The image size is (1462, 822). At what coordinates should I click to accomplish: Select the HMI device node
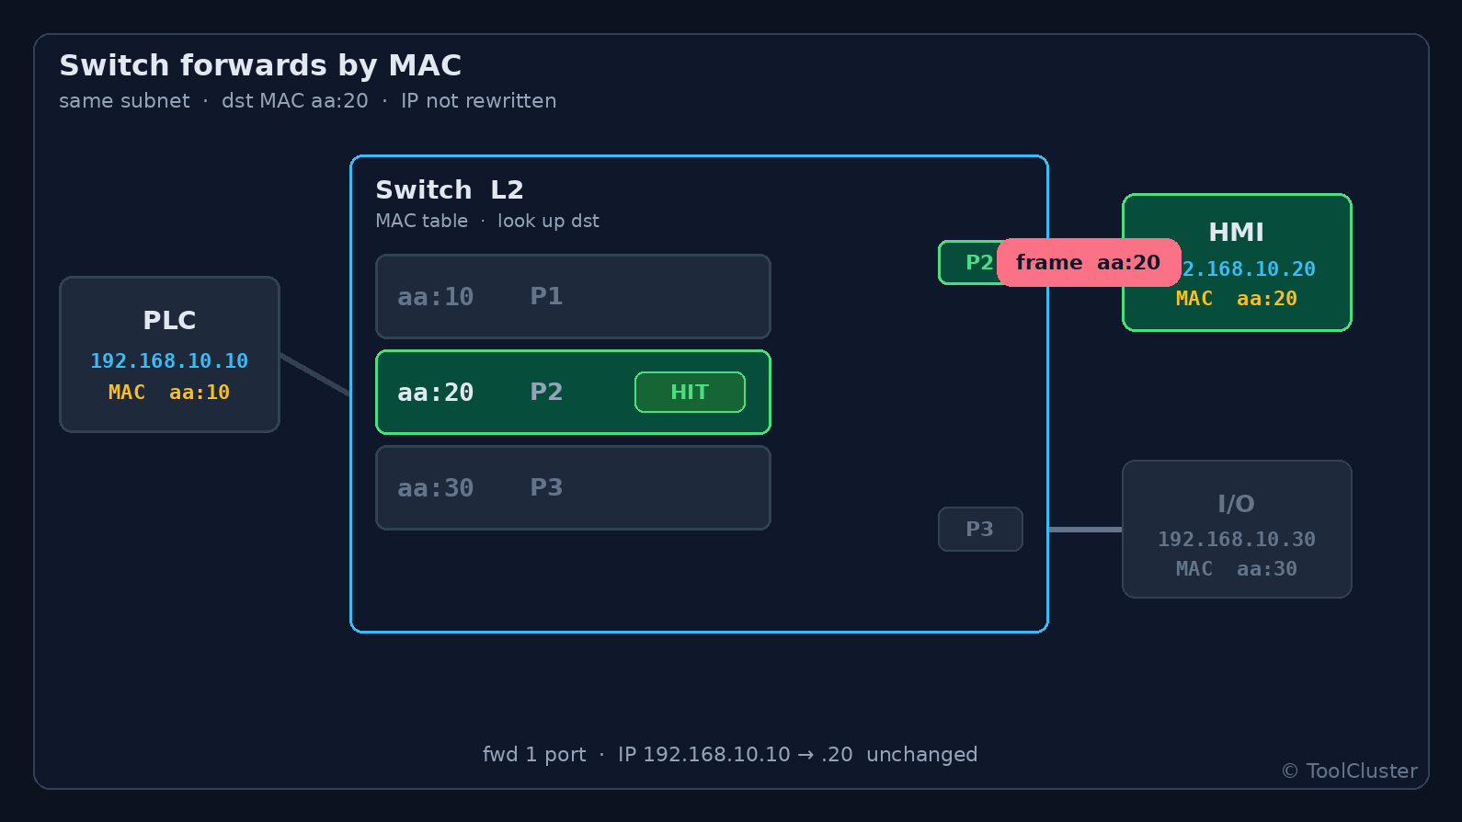click(1237, 262)
